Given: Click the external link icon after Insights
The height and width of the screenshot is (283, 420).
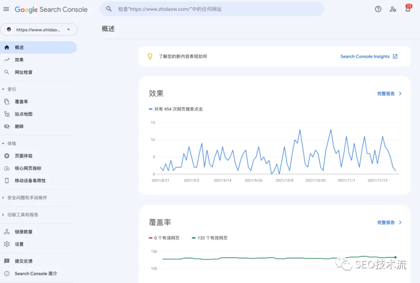Looking at the screenshot, I should coord(395,56).
